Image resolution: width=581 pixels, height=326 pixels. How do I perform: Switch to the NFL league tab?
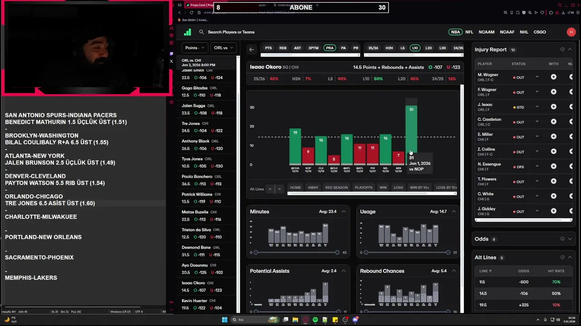[x=469, y=32]
